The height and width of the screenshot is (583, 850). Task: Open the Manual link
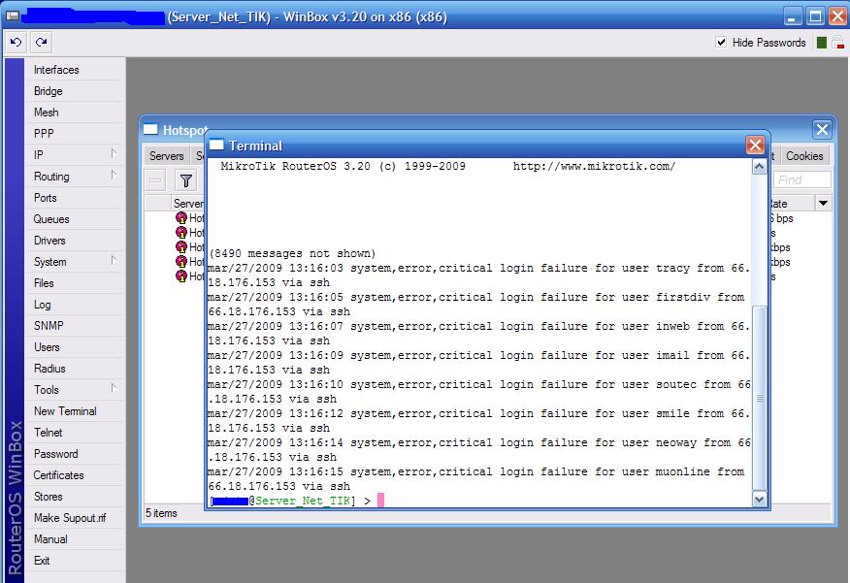click(x=51, y=539)
